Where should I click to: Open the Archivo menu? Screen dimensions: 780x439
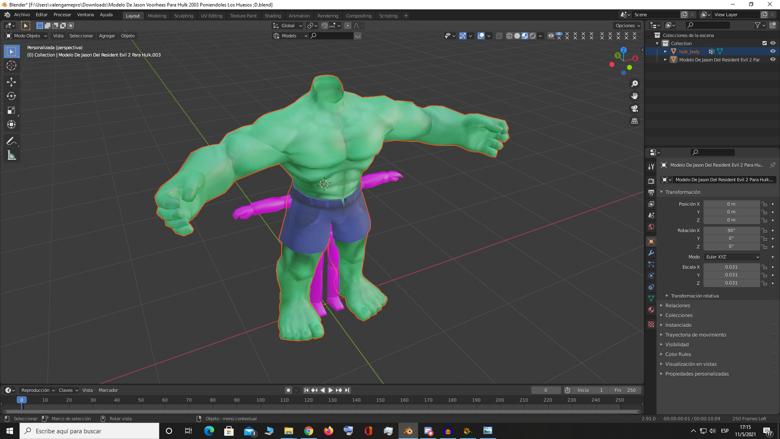tap(22, 15)
